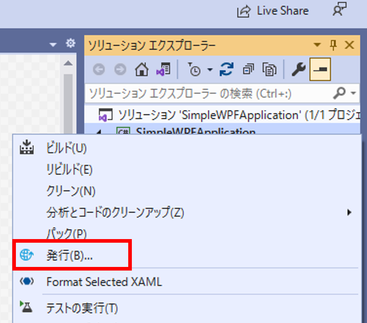Toggle the highlighted Preview Selected Items button
This screenshot has height=323, width=367.
tap(320, 70)
